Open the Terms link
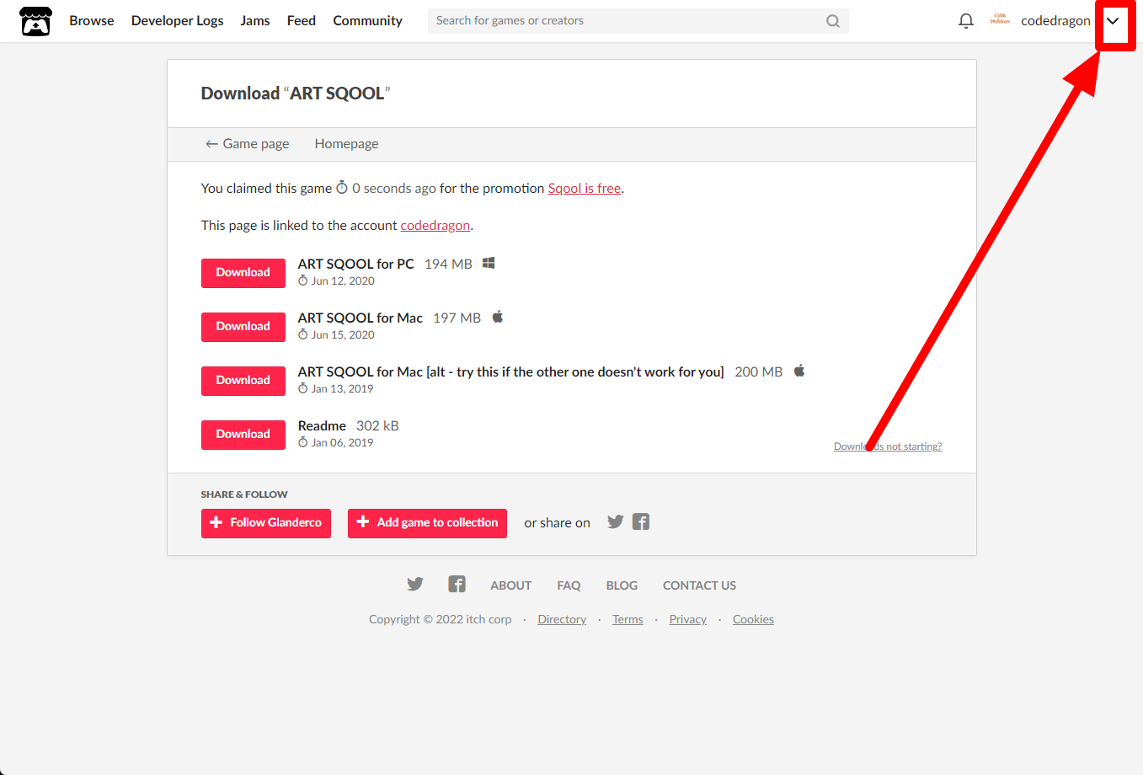 click(x=628, y=619)
